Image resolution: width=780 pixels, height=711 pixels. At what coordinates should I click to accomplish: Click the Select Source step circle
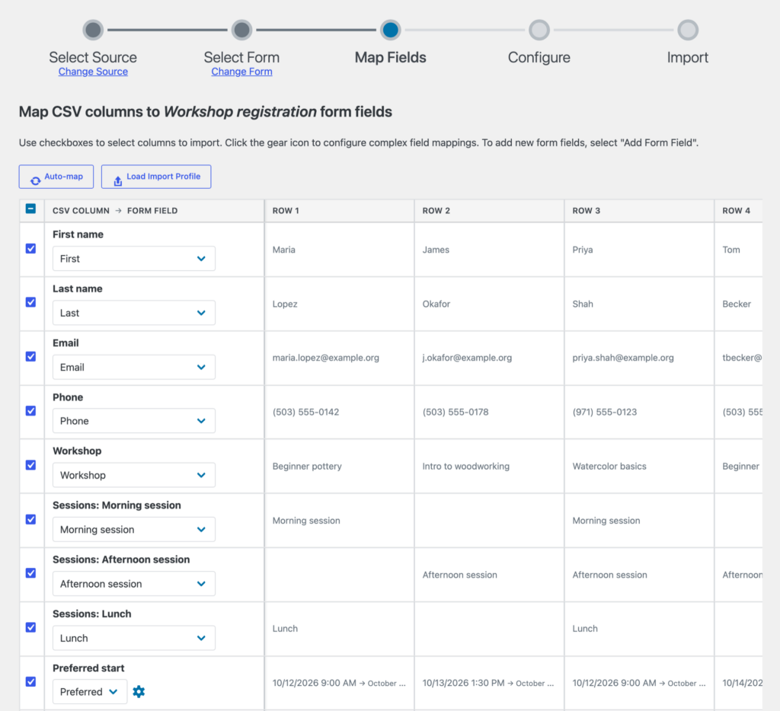(x=93, y=30)
